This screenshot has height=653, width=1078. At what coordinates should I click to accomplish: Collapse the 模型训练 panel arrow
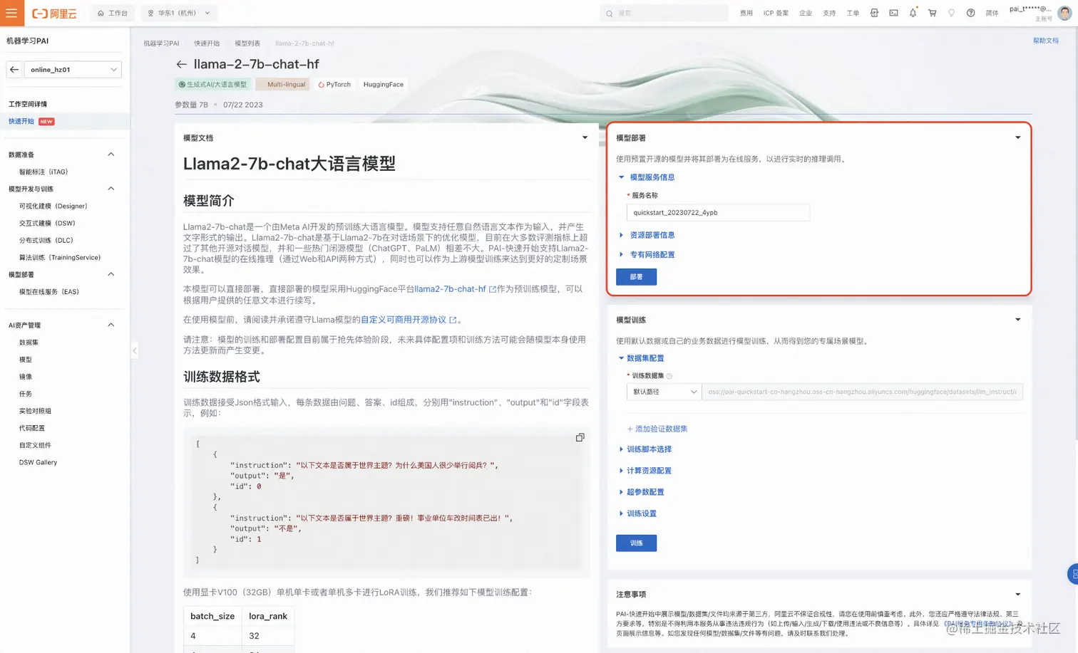tap(1017, 320)
